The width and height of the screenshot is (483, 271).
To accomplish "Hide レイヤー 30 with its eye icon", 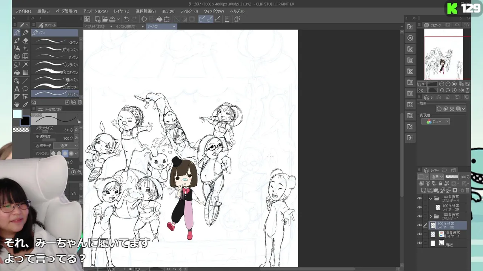I will click(x=420, y=225).
